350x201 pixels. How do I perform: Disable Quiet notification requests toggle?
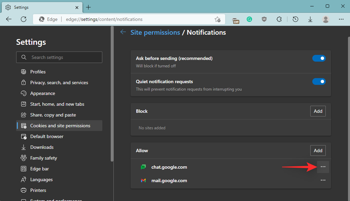coord(319,81)
